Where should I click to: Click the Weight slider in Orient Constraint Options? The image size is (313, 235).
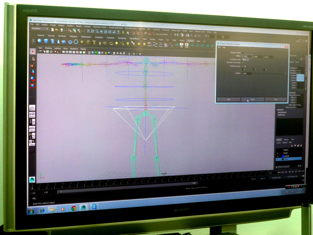(x=268, y=74)
